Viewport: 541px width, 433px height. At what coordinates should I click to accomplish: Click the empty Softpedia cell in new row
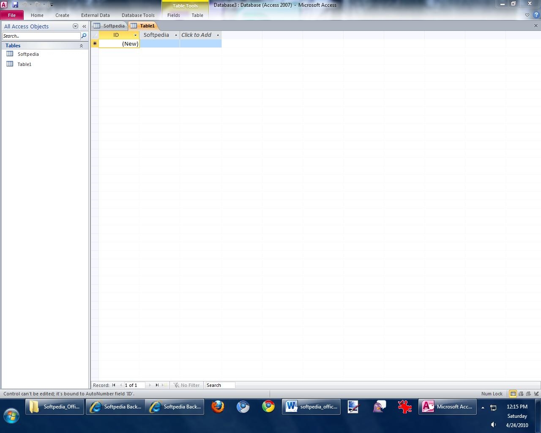pos(160,44)
